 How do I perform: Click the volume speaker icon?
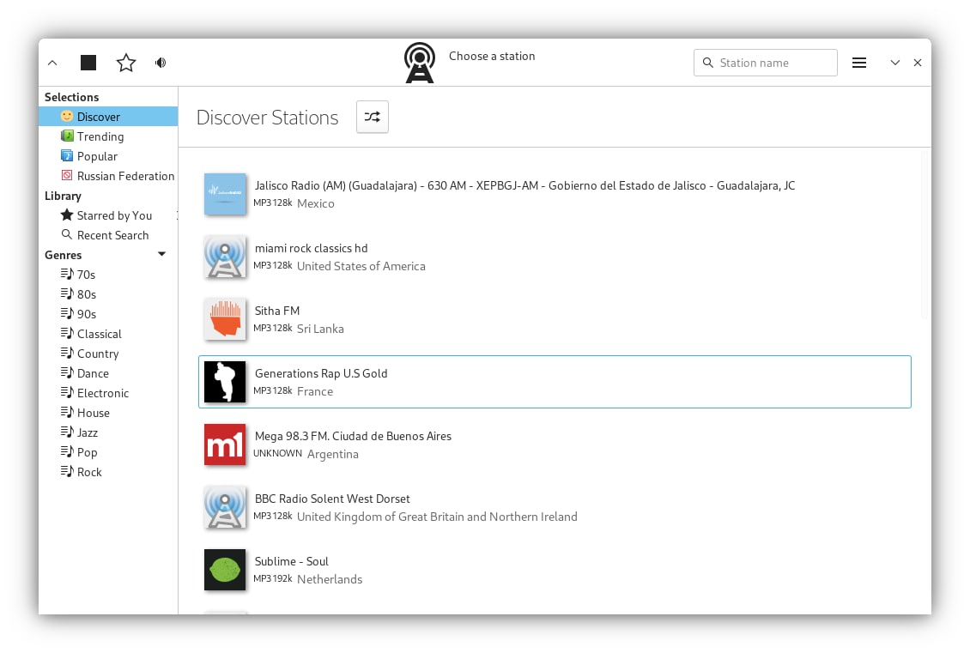point(161,63)
